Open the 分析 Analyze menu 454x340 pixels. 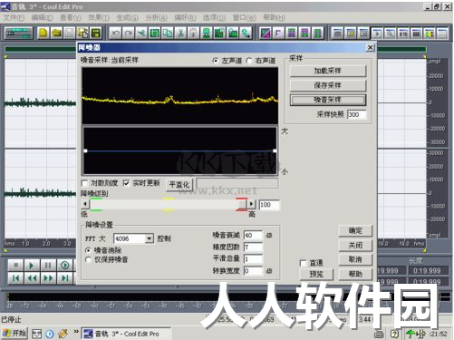pyautogui.click(x=156, y=18)
